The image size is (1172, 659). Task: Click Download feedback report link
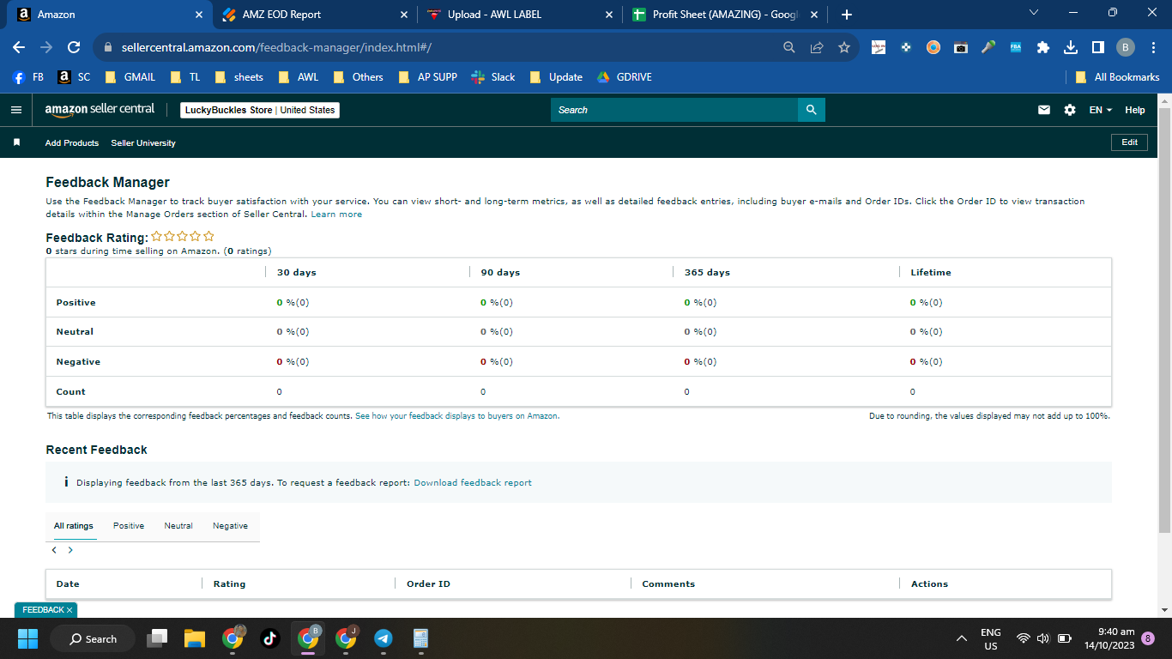(x=473, y=482)
